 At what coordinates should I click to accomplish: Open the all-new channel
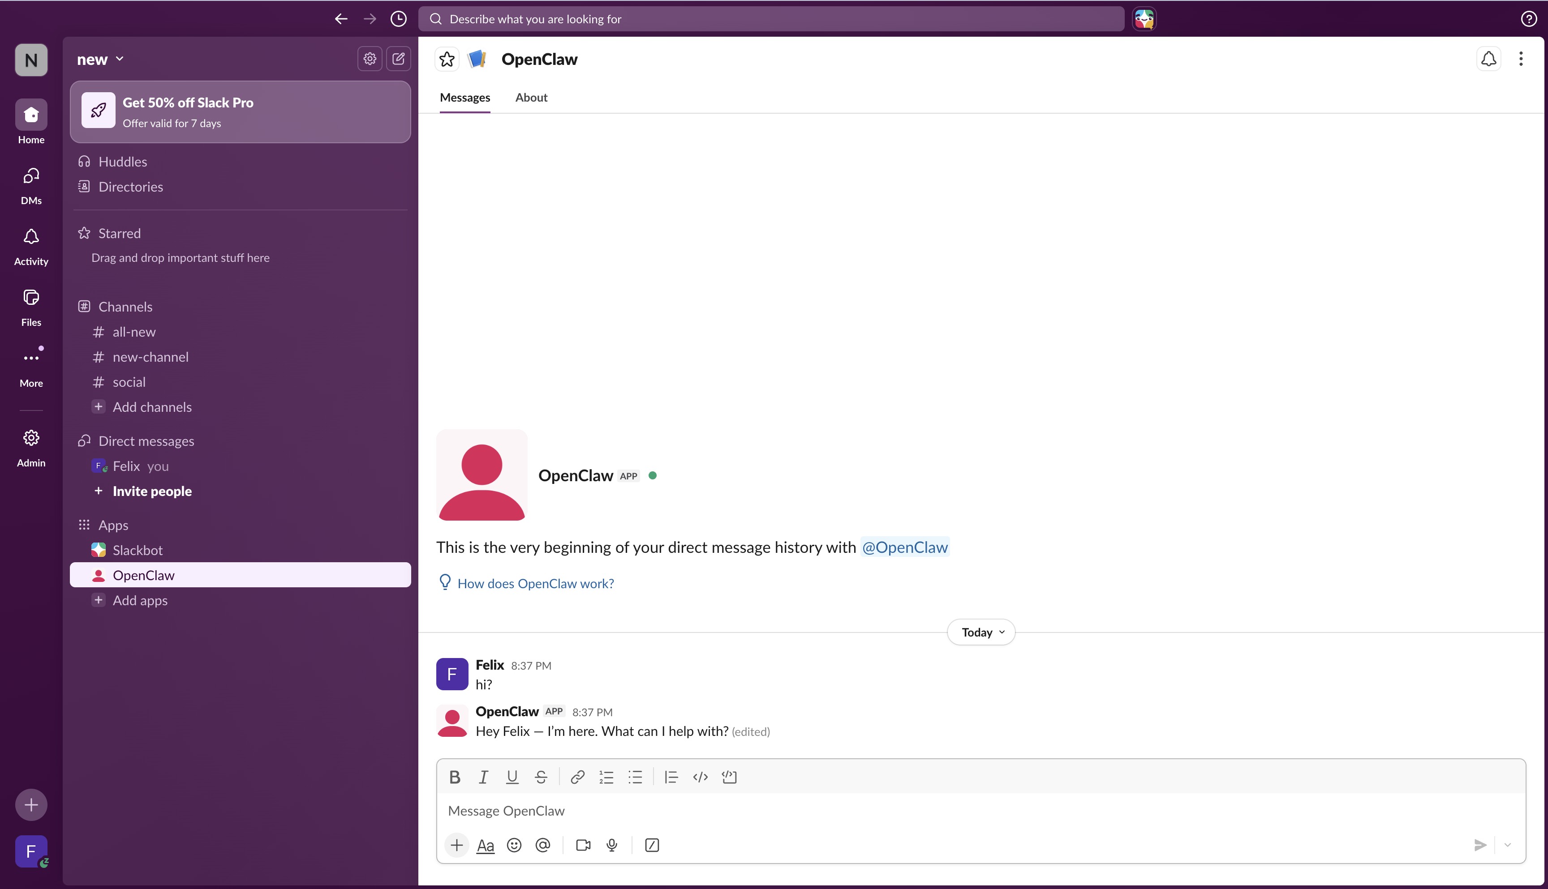tap(240, 332)
